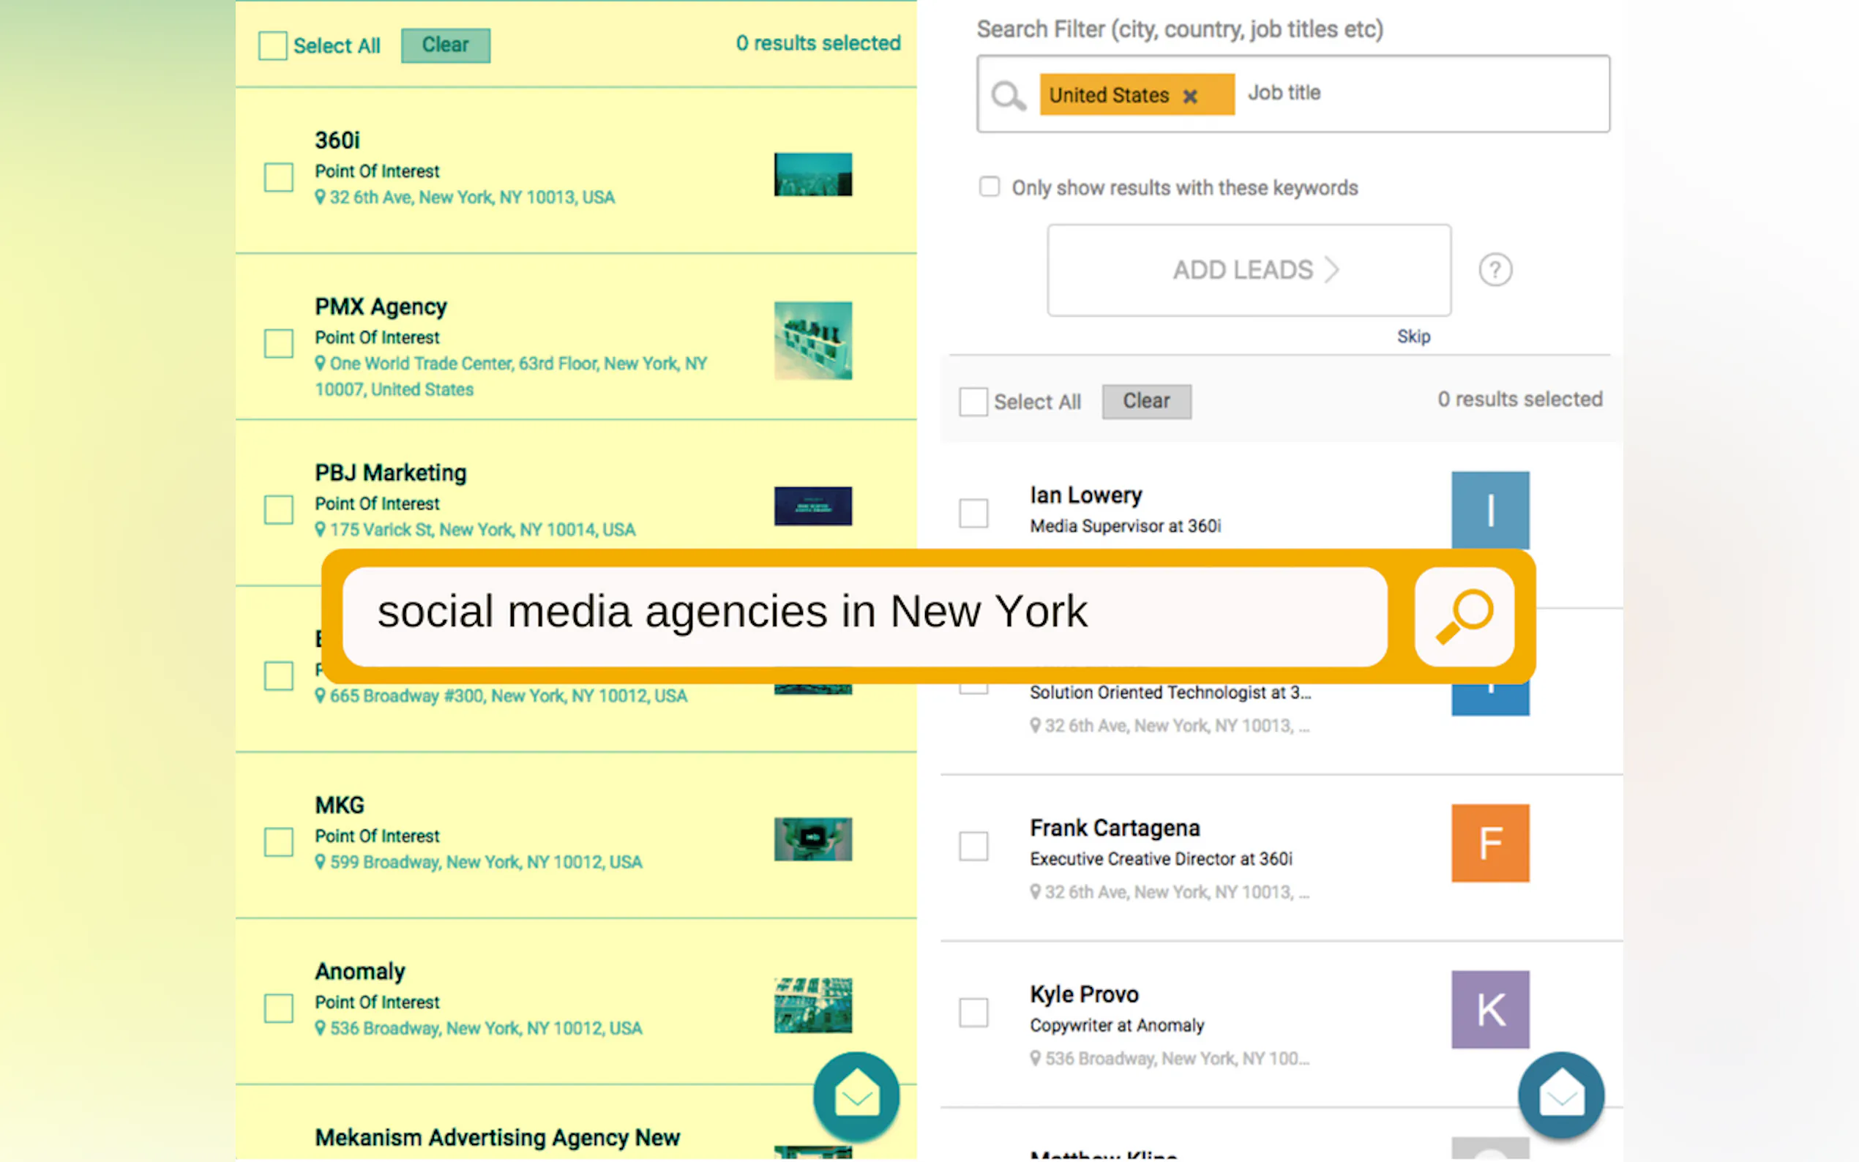The height and width of the screenshot is (1162, 1859).
Task: Click the question mark help icon
Action: (x=1495, y=270)
